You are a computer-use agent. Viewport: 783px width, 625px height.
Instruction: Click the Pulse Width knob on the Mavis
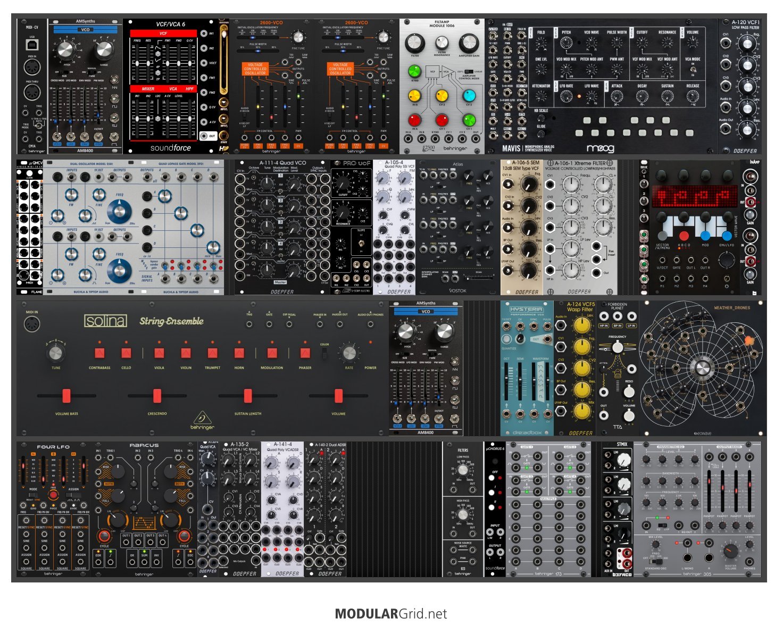point(617,43)
